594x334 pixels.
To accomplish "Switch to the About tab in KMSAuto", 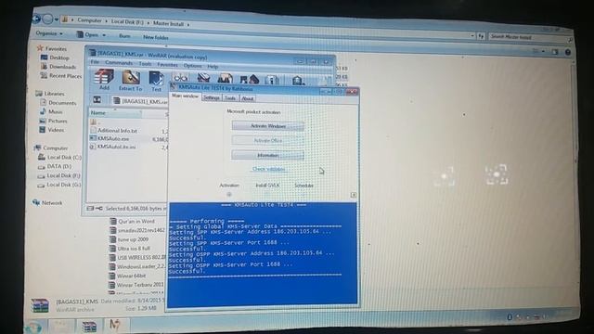I will (247, 98).
